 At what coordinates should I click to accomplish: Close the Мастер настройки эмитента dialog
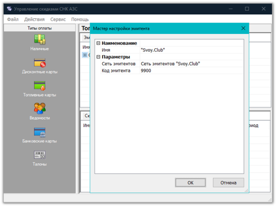pyautogui.click(x=243, y=28)
